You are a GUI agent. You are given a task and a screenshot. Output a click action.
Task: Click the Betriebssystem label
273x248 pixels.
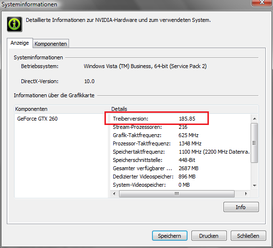(40, 67)
